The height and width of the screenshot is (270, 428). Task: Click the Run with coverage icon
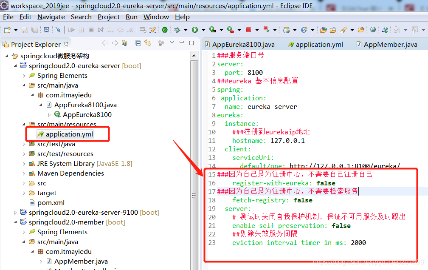(212, 30)
